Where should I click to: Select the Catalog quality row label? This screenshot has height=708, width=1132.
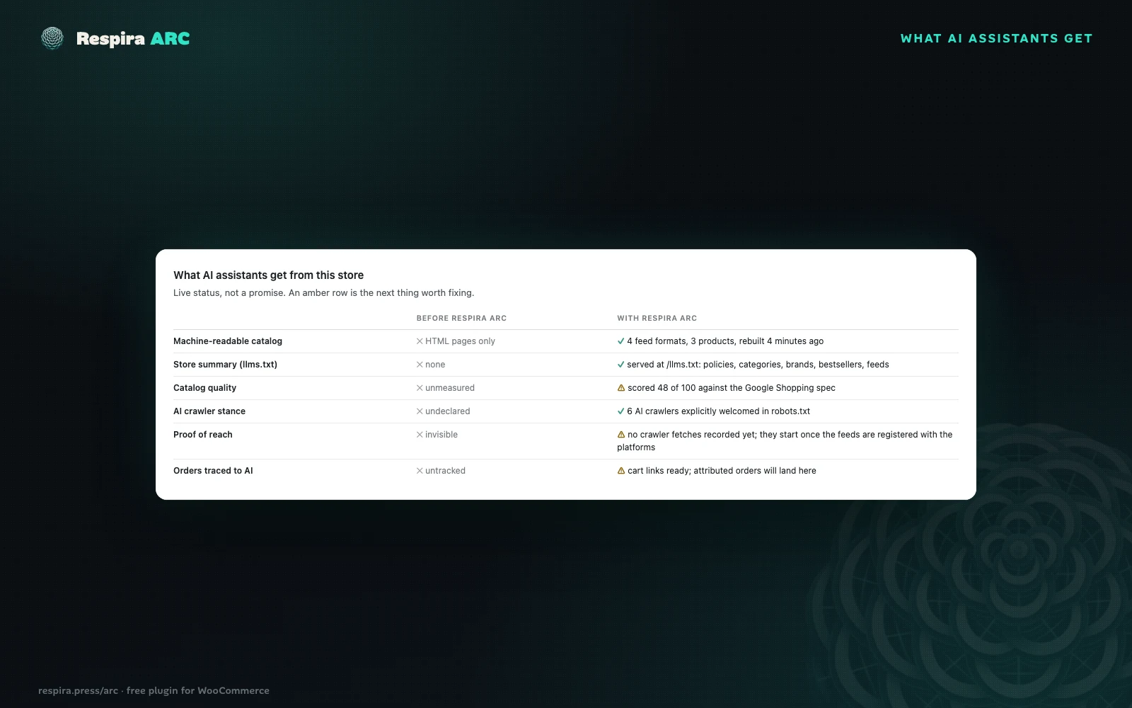(x=204, y=388)
